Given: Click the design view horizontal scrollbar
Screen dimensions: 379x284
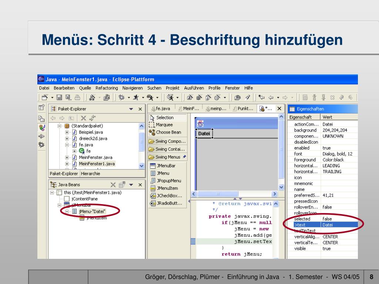Looking at the screenshot, I should coord(218,194).
